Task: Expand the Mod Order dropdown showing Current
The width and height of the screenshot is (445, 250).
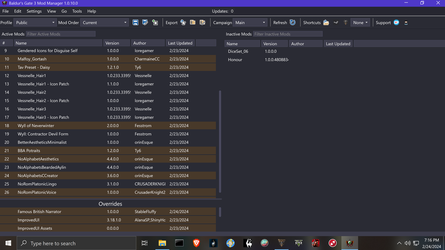Action: [105, 23]
